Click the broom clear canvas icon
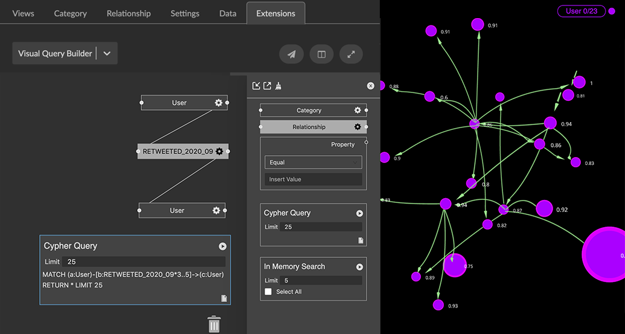The width and height of the screenshot is (625, 334). [278, 86]
